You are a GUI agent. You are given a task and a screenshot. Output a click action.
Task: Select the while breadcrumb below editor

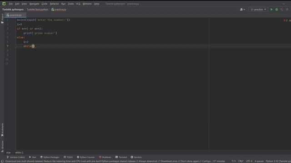tap(19, 153)
